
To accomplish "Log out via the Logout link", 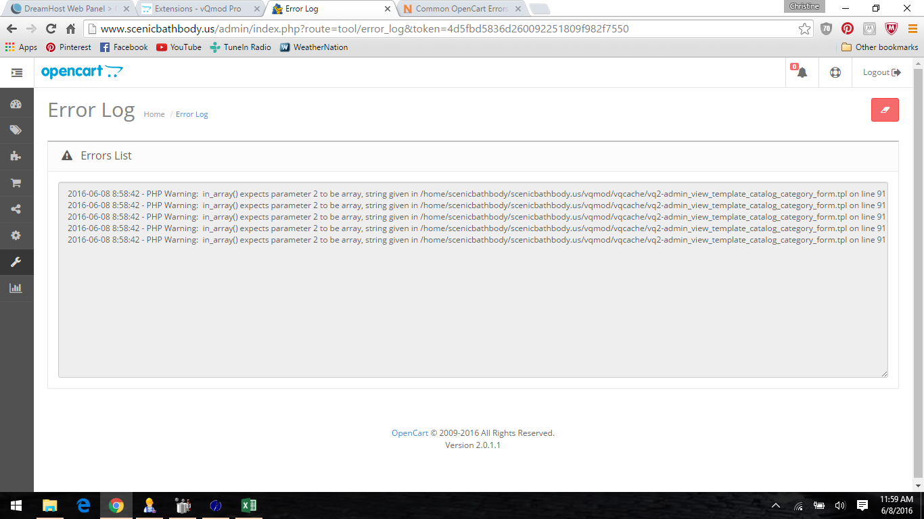I will (882, 72).
